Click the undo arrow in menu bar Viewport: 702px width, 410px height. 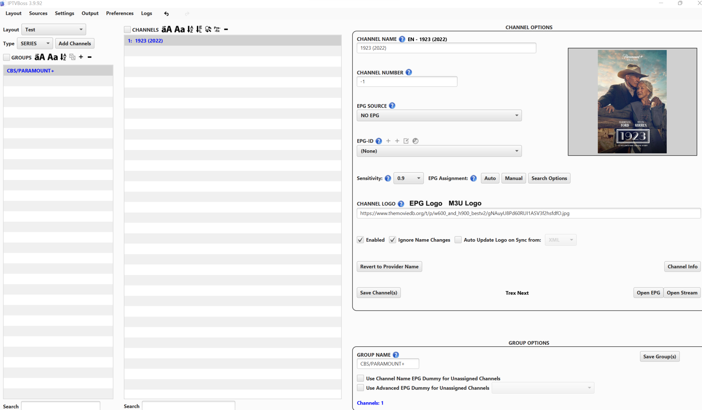[166, 14]
